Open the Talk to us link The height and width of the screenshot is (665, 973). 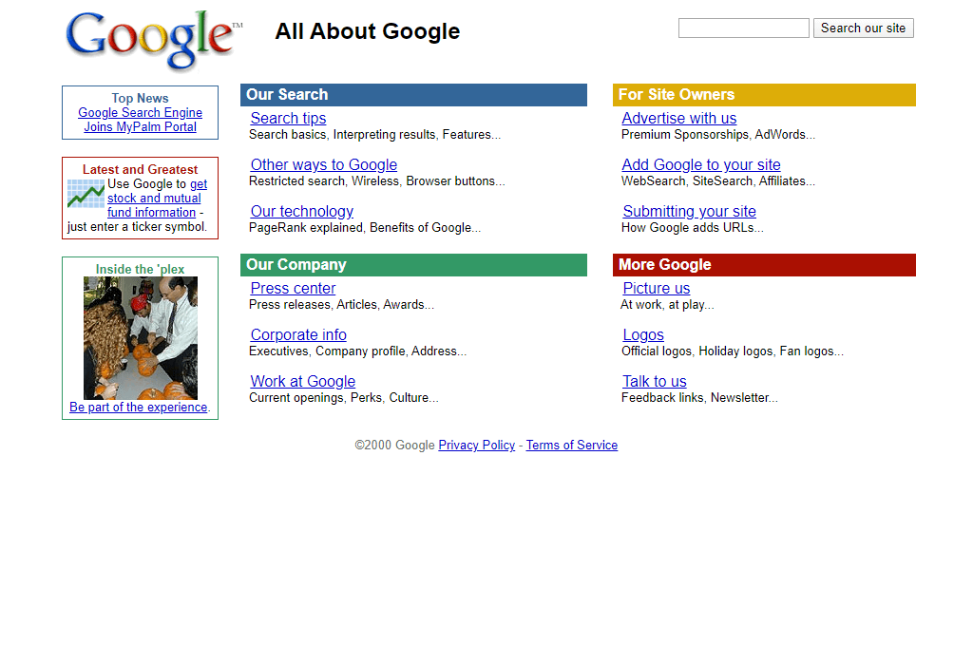pyautogui.click(x=654, y=381)
